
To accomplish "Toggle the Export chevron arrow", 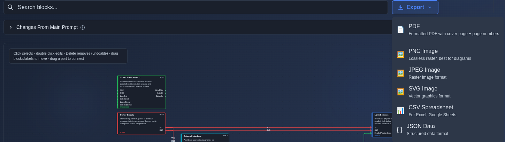I will coord(430,7).
